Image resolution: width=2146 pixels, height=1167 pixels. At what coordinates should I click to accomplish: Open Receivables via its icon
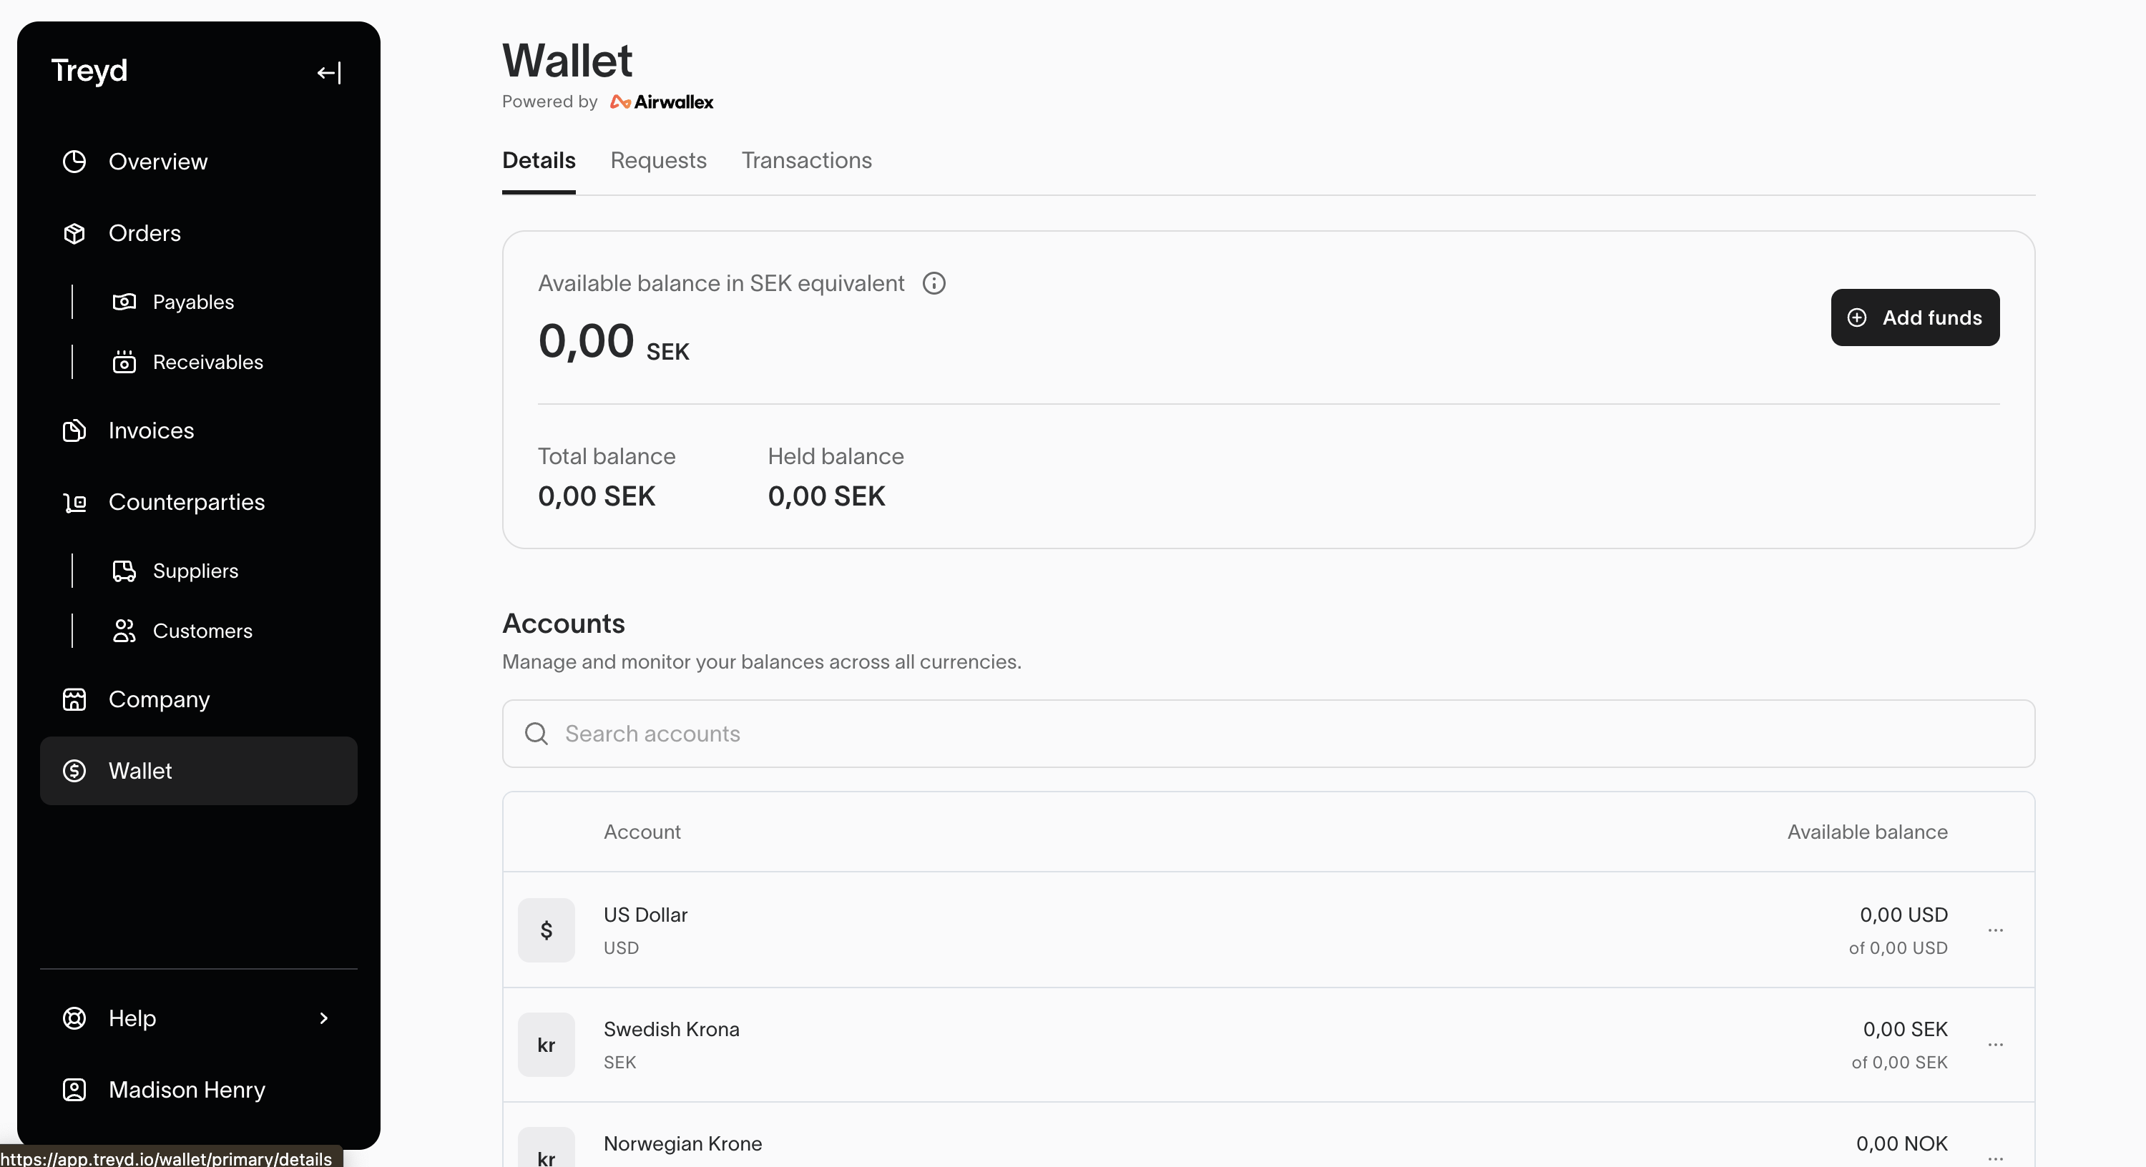[x=124, y=363]
